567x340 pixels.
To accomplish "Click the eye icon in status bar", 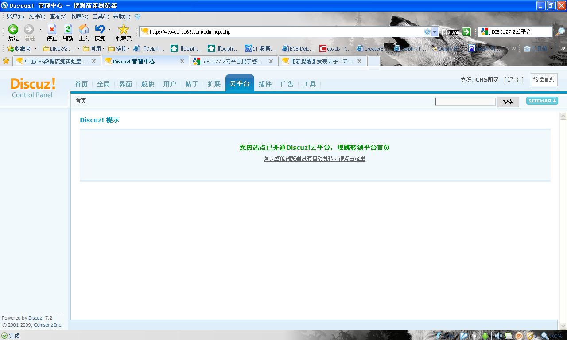I will [519, 336].
